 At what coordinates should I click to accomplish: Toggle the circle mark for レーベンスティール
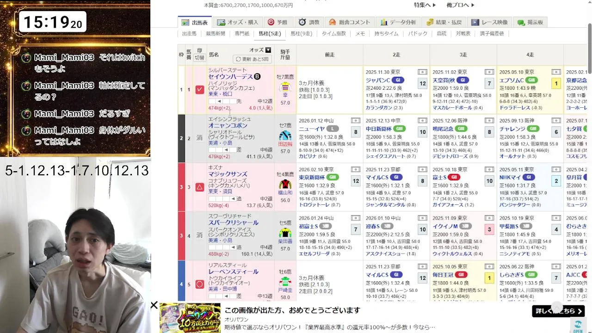pyautogui.click(x=199, y=284)
